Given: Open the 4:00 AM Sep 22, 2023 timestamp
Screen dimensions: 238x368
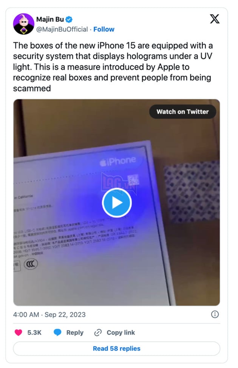Looking at the screenshot, I should [x=49, y=315].
